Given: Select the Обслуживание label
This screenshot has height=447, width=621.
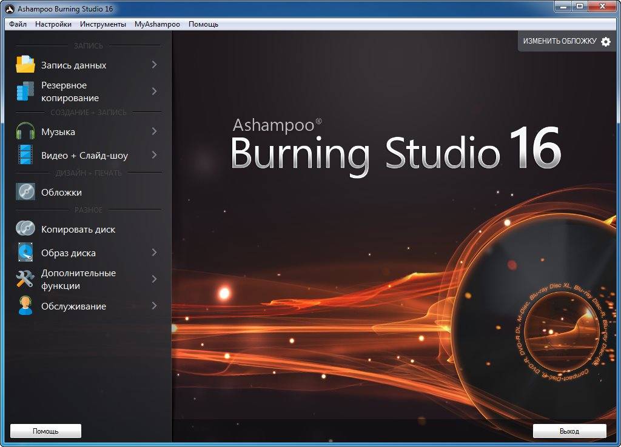Looking at the screenshot, I should point(73,306).
